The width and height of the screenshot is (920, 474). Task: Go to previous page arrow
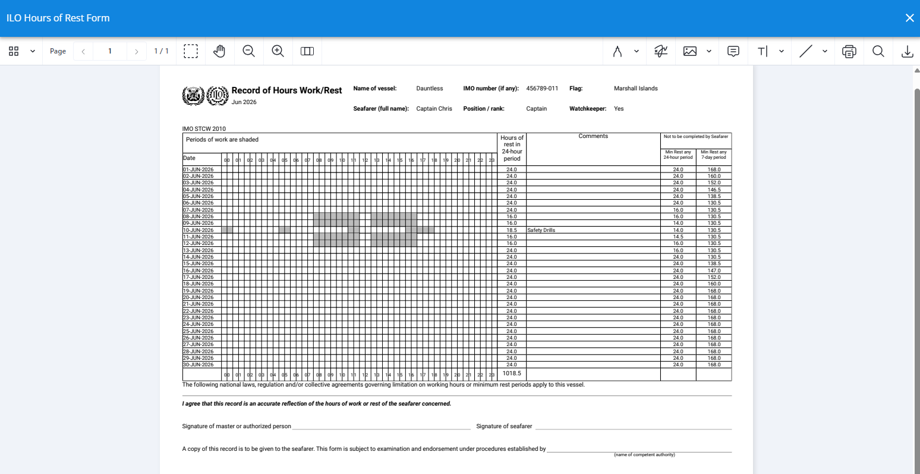tap(83, 51)
